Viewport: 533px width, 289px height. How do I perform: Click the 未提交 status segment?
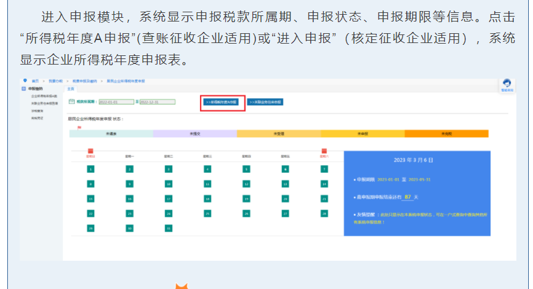(195, 134)
